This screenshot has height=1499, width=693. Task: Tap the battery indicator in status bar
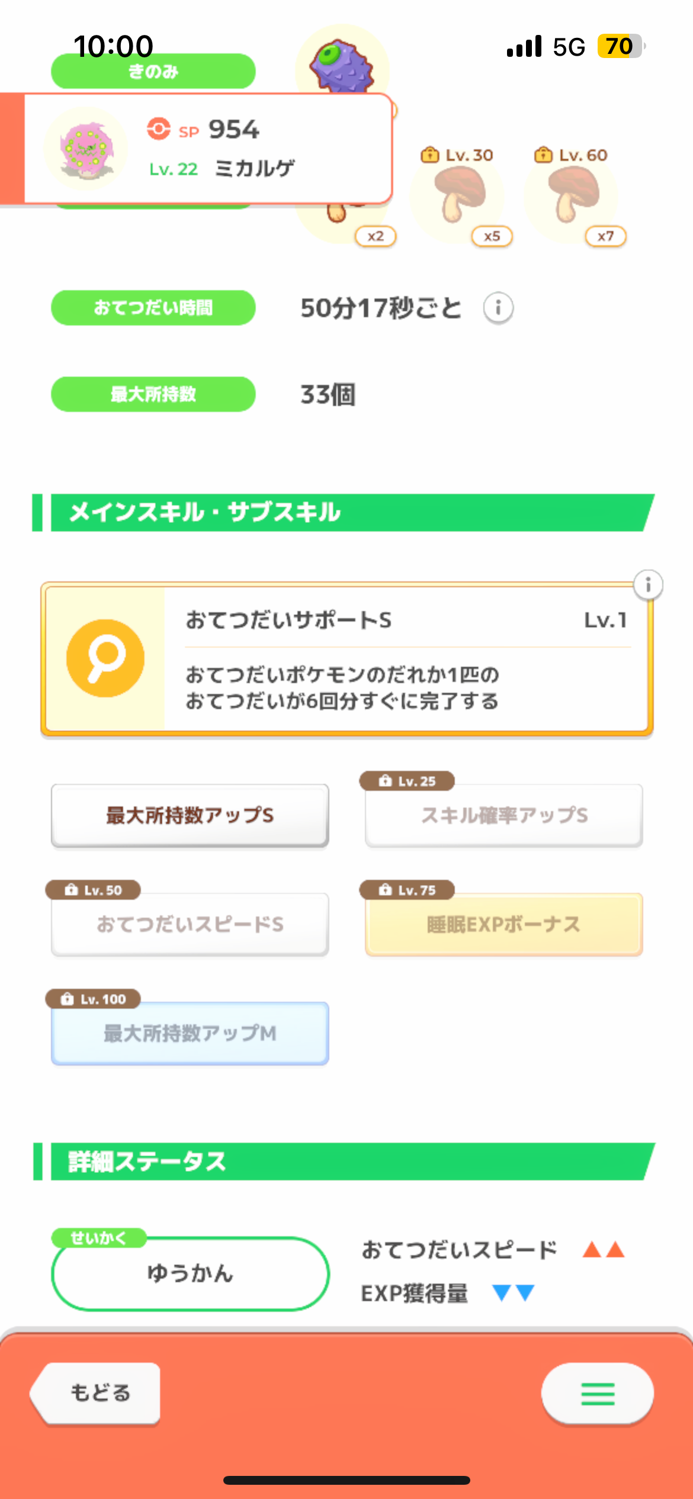pos(620,46)
